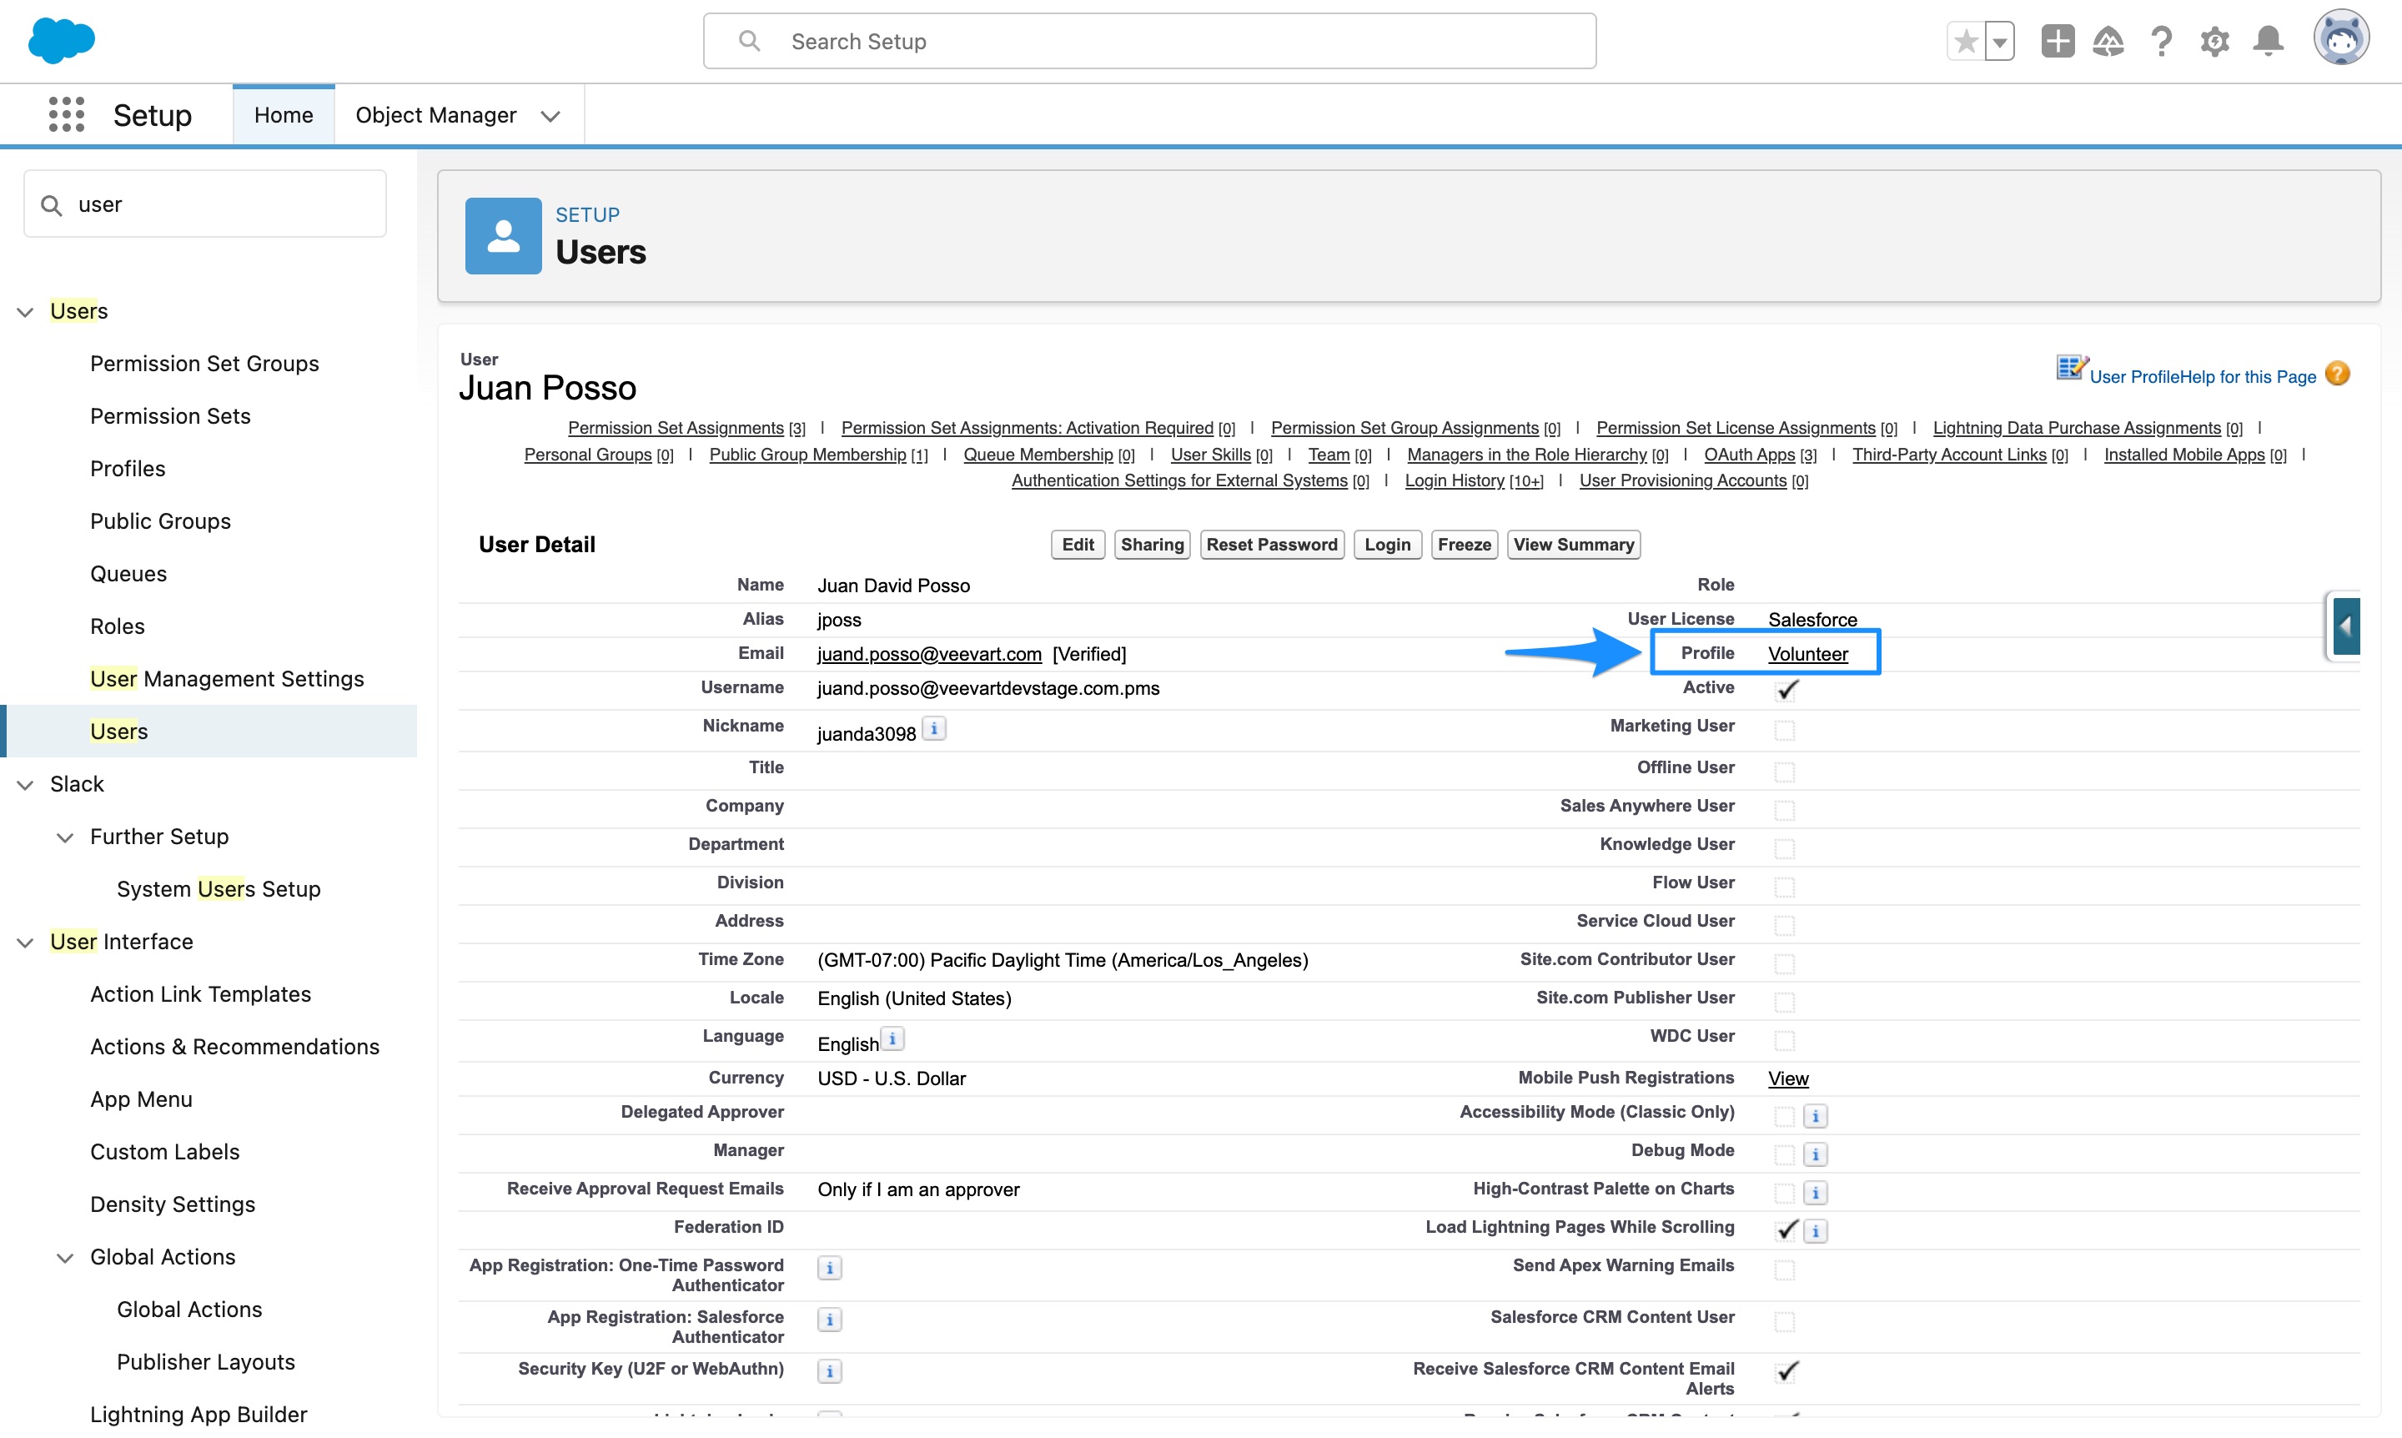Open the Volunteer profile link

1810,654
